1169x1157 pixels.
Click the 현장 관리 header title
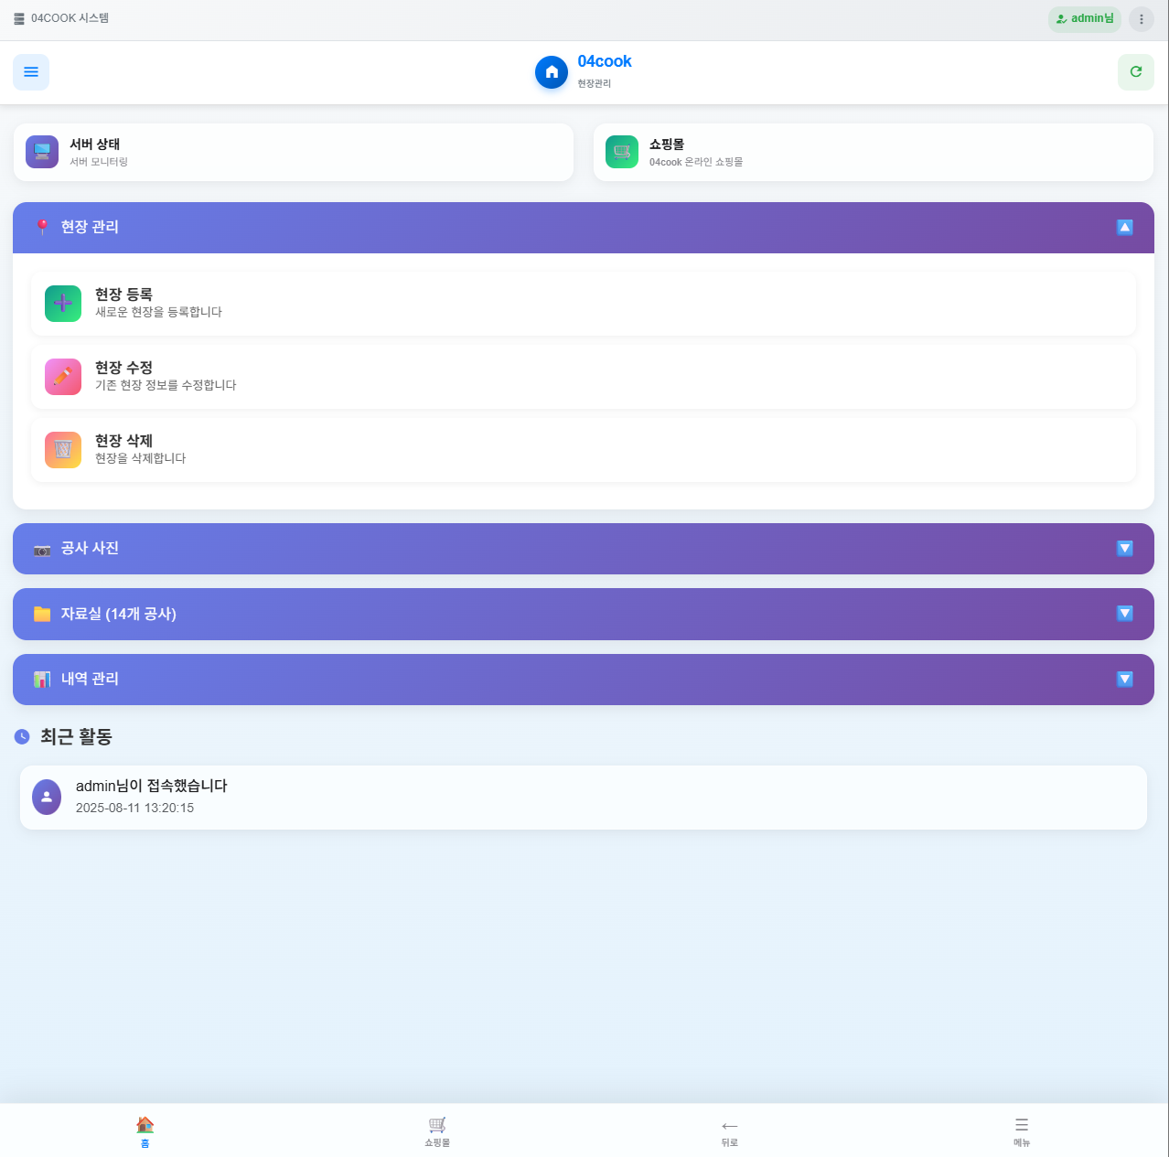tap(90, 227)
